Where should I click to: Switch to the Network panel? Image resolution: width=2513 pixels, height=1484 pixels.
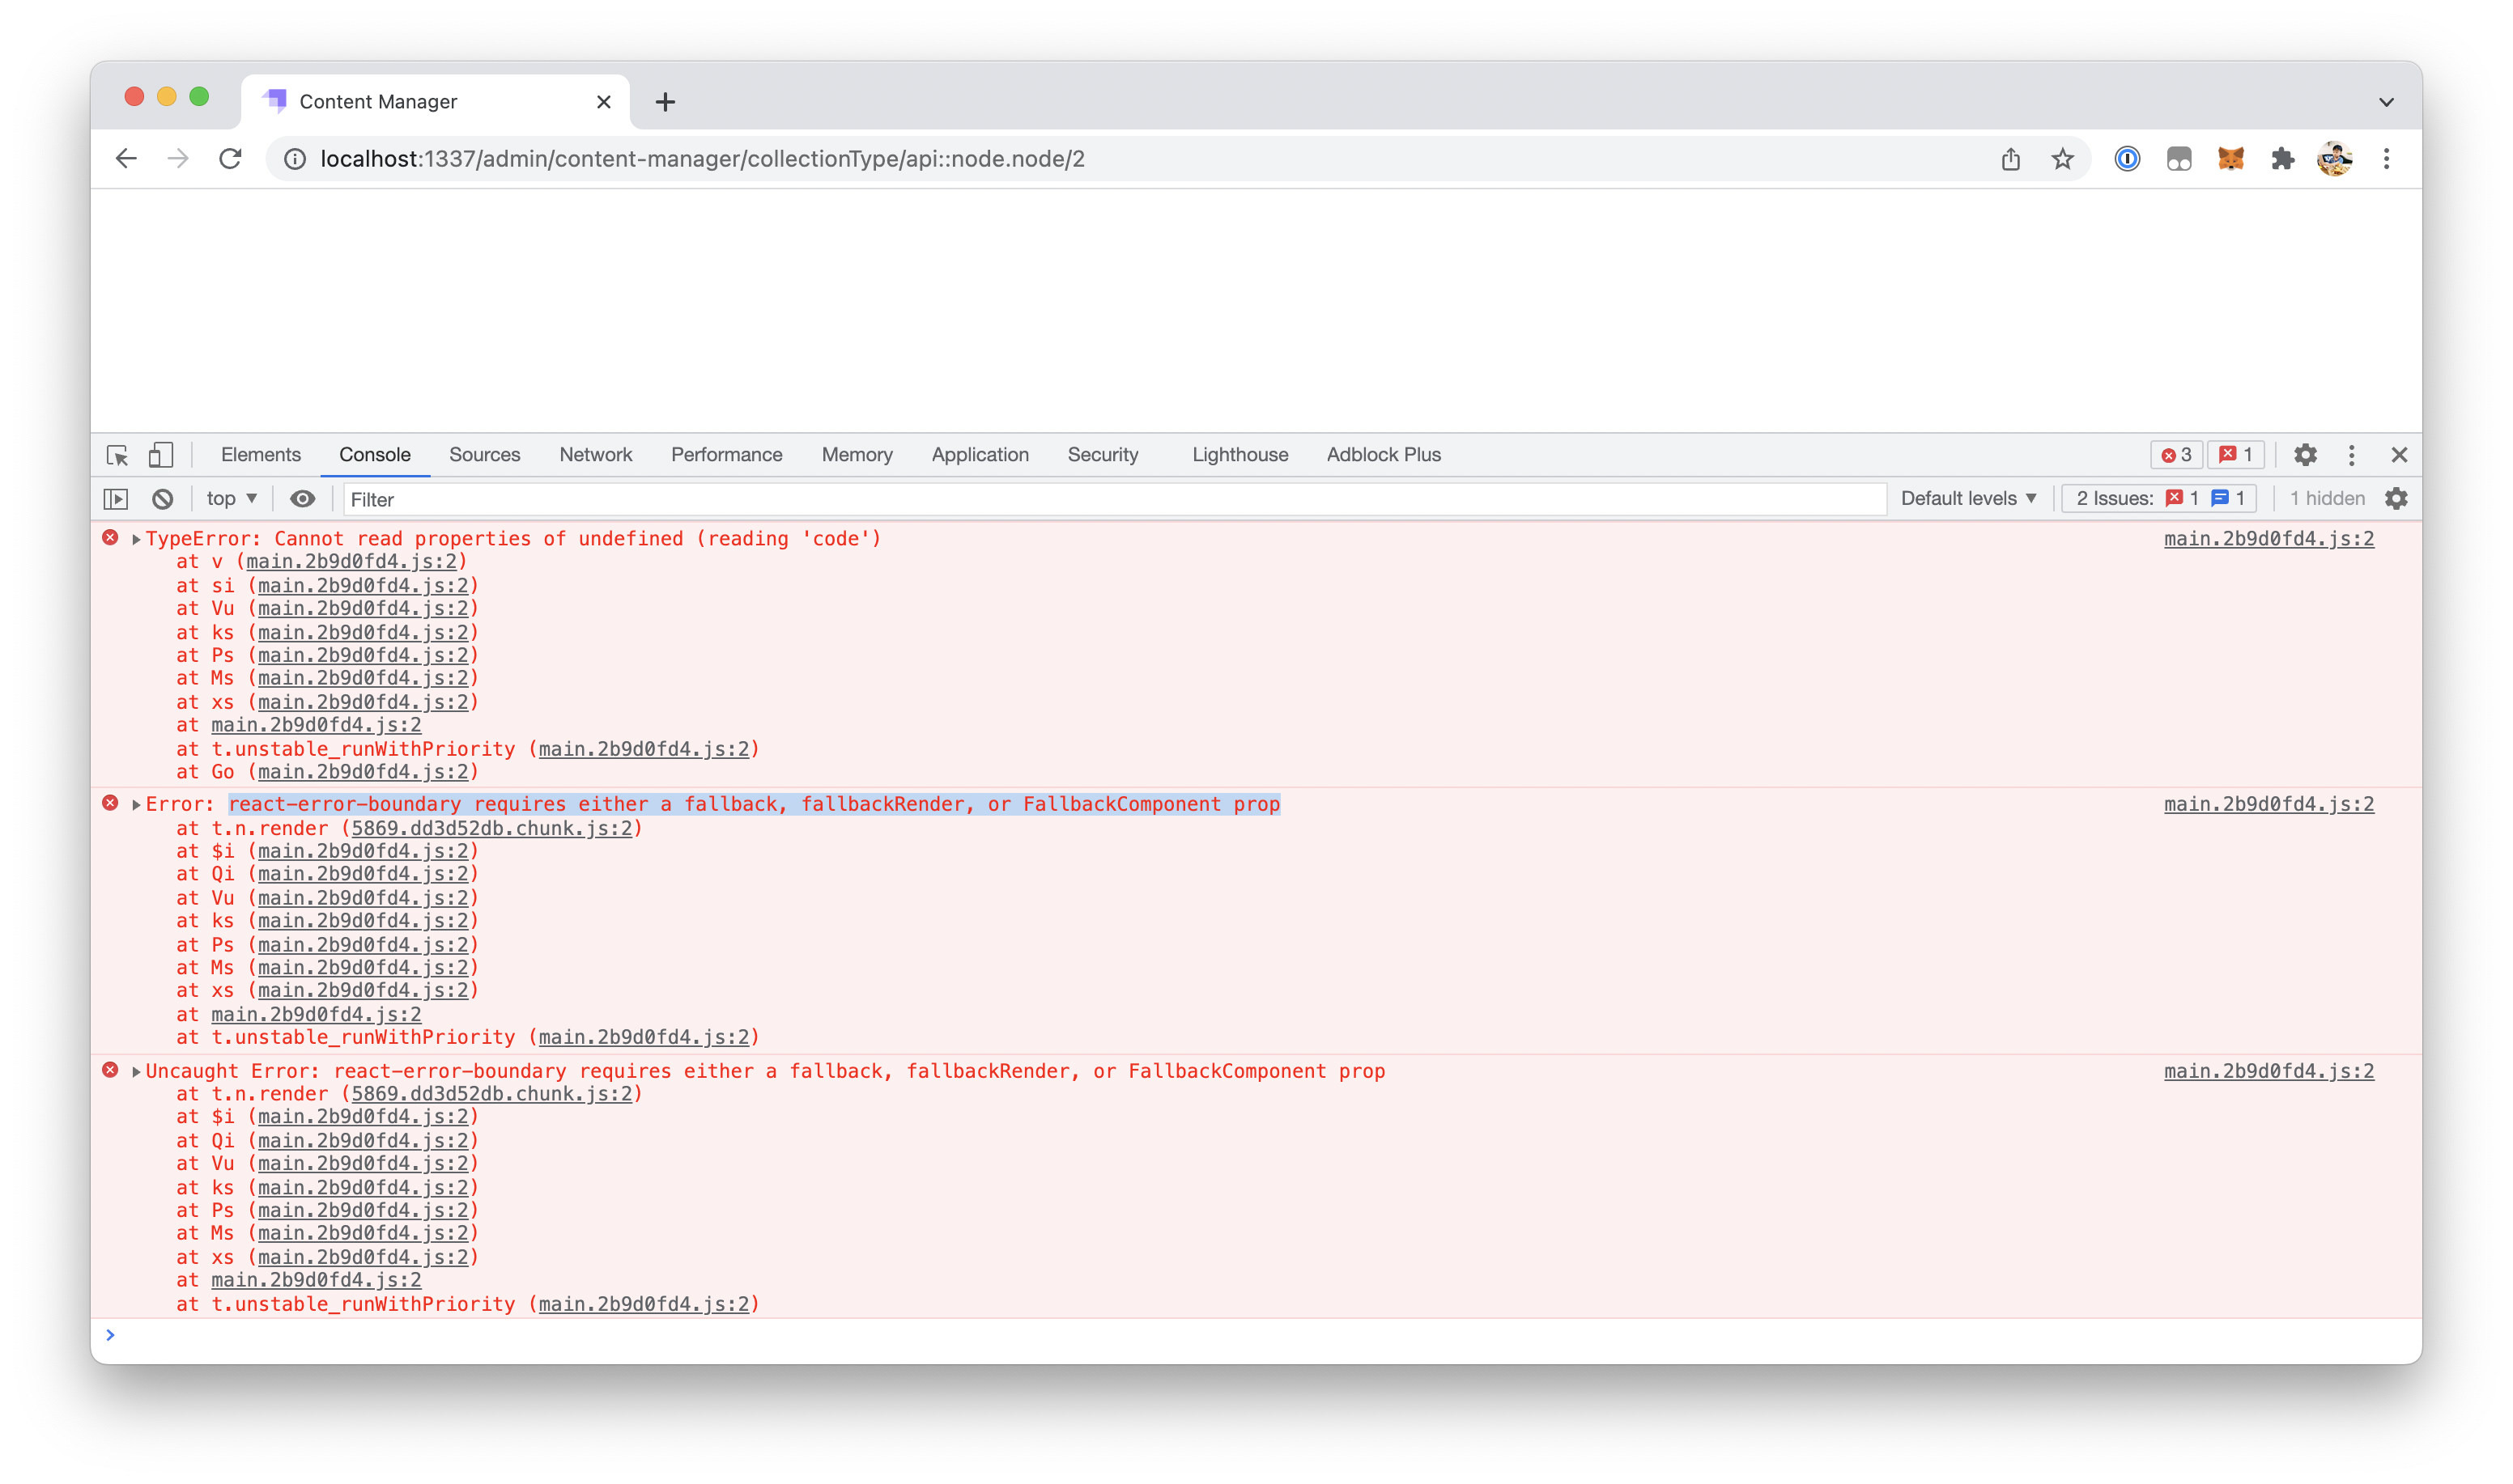[595, 455]
